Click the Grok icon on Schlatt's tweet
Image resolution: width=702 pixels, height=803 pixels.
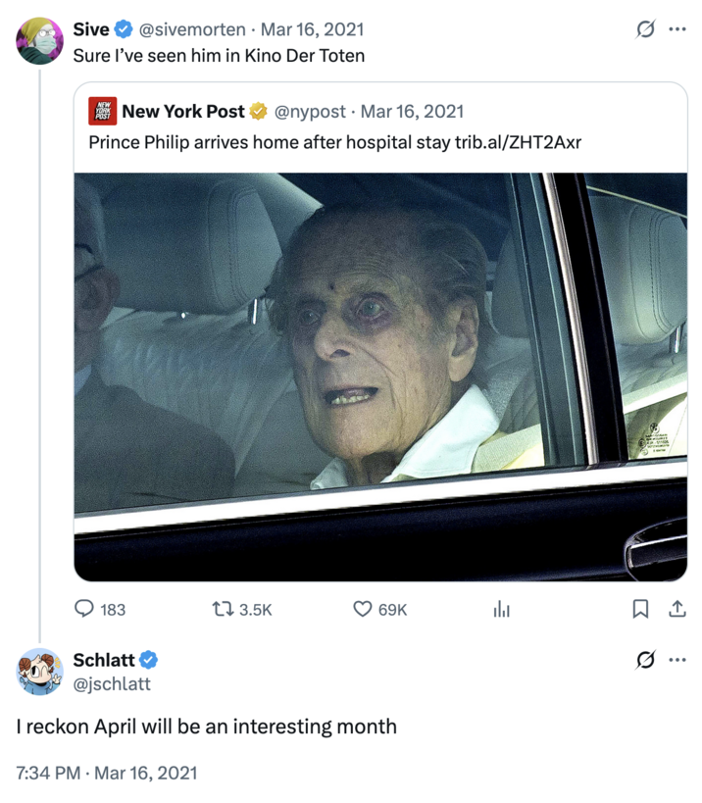coord(645,660)
